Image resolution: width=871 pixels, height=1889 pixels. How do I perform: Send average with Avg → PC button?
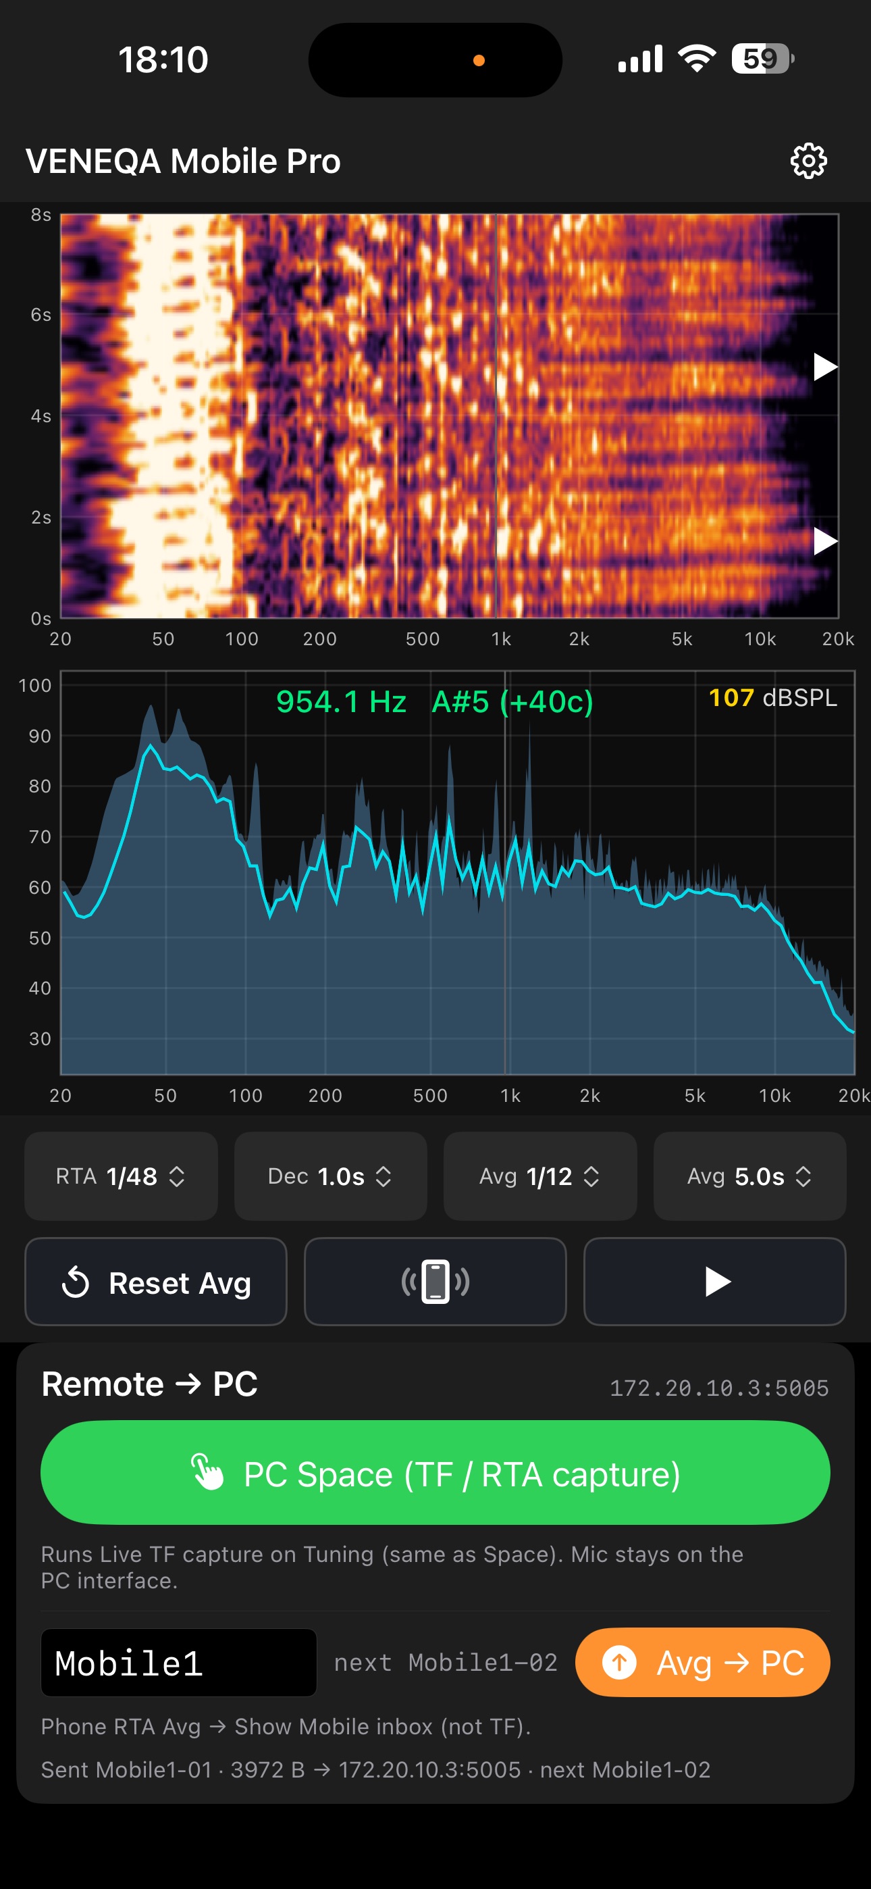click(x=702, y=1662)
